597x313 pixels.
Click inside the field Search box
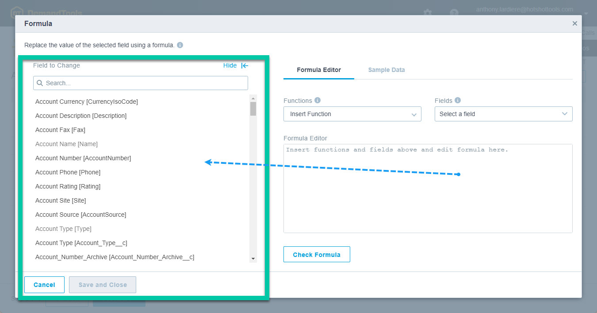pyautogui.click(x=140, y=83)
